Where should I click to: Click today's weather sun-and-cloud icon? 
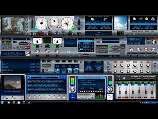pyautogui.click(x=92, y=19)
